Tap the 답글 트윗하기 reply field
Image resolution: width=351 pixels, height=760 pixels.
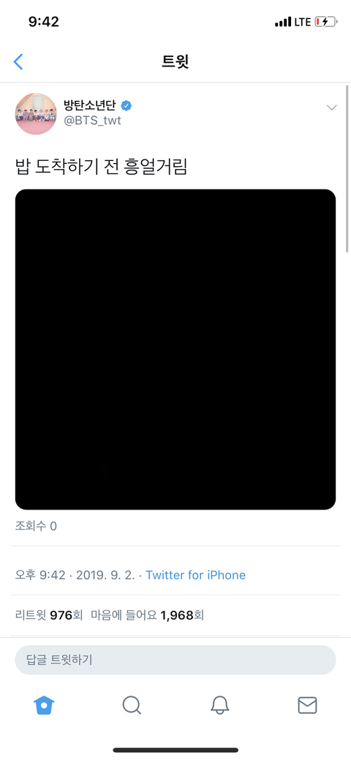175,660
